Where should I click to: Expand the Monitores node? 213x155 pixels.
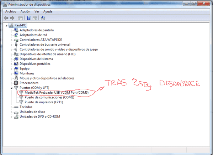click(x=11, y=74)
